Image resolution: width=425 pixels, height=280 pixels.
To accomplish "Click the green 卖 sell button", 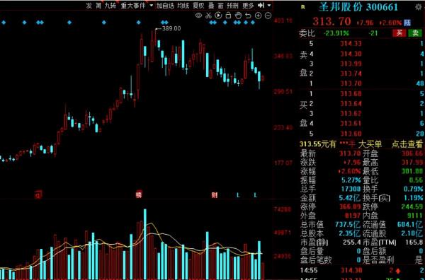I will coord(415,33).
